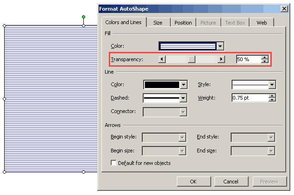294x195 pixels.
Task: Expand the Dashed line style dropdown
Action: 183,98
